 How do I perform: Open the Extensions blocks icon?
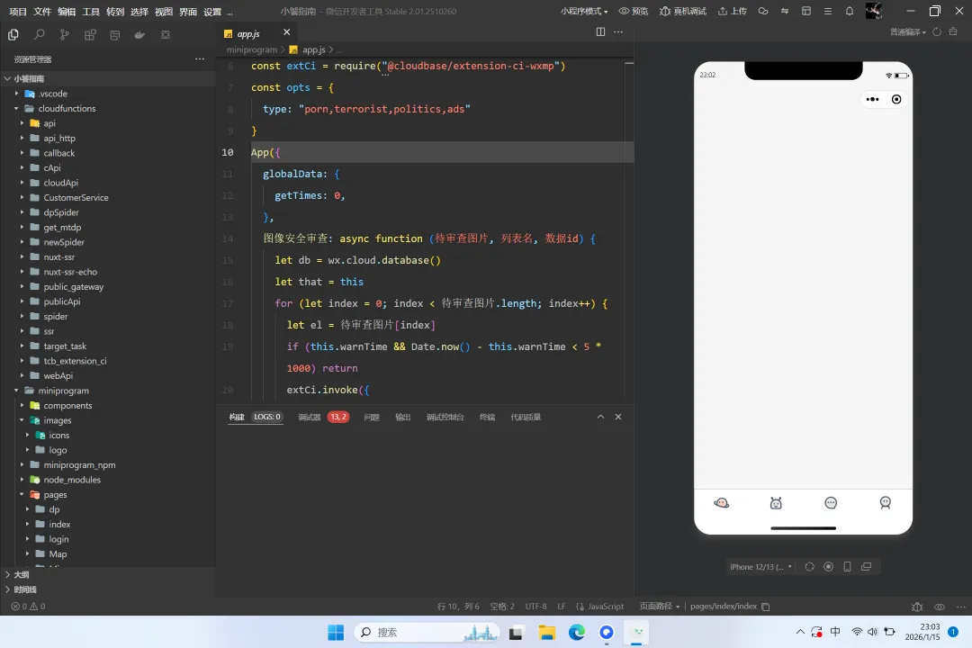click(90, 35)
